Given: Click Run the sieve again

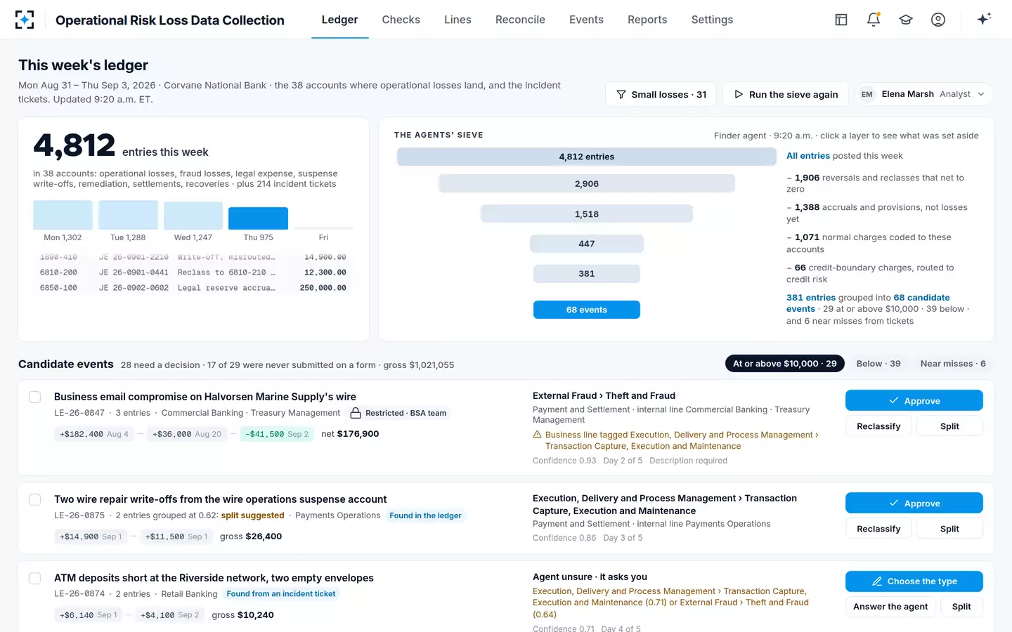Looking at the screenshot, I should pos(786,94).
